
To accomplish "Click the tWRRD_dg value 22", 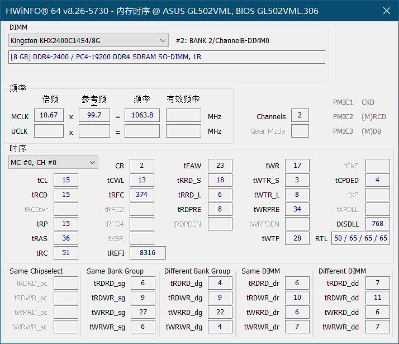I will [220, 312].
